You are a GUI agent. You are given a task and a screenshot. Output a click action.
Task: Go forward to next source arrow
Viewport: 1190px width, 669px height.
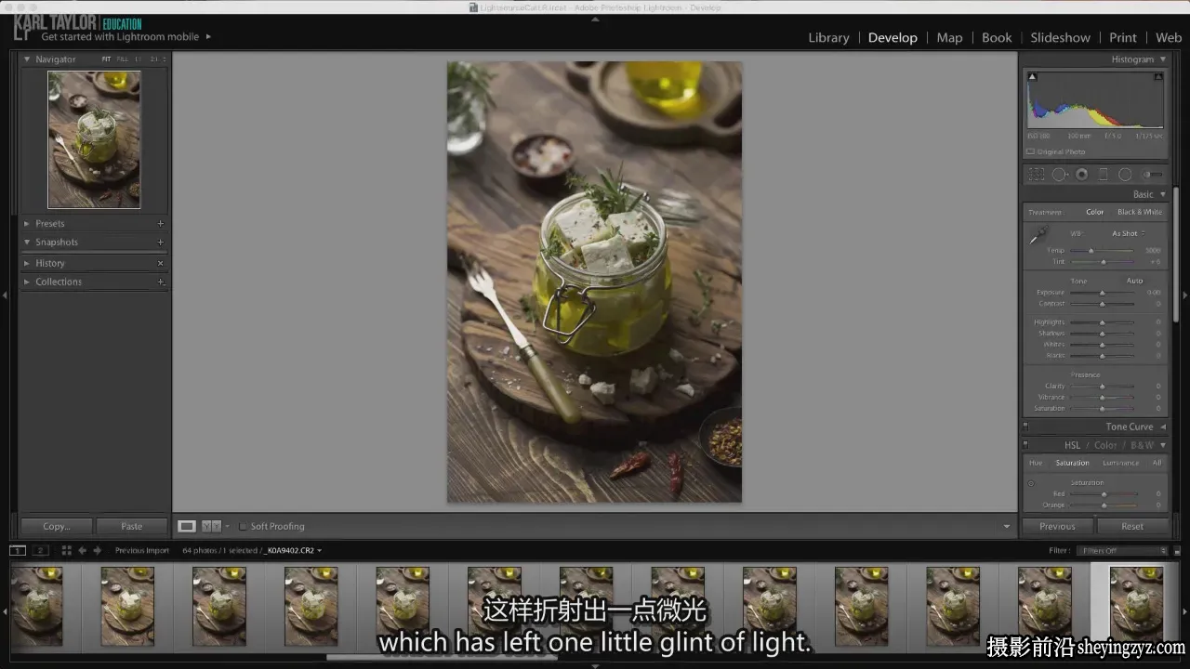[x=97, y=550]
